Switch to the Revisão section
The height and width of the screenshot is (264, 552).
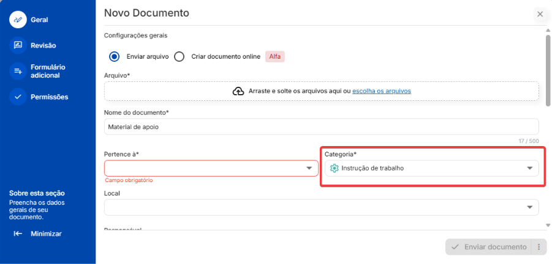(x=43, y=45)
